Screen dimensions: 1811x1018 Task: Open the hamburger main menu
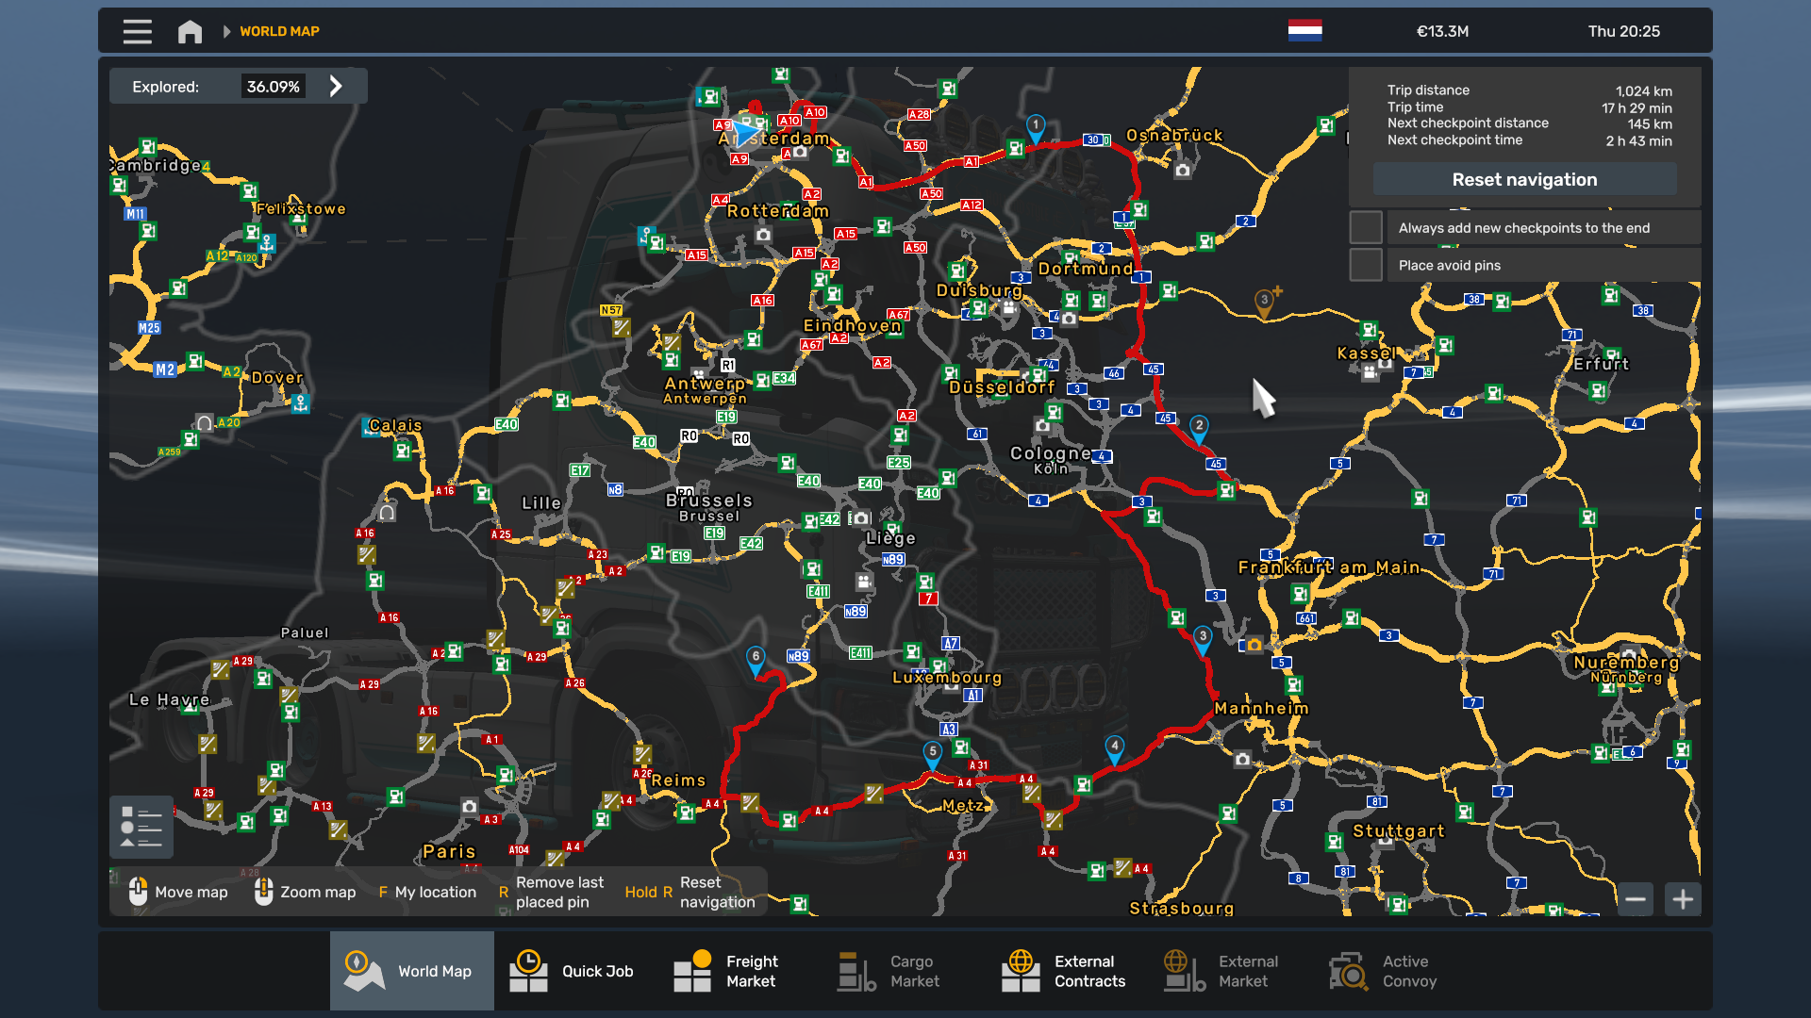(x=137, y=31)
